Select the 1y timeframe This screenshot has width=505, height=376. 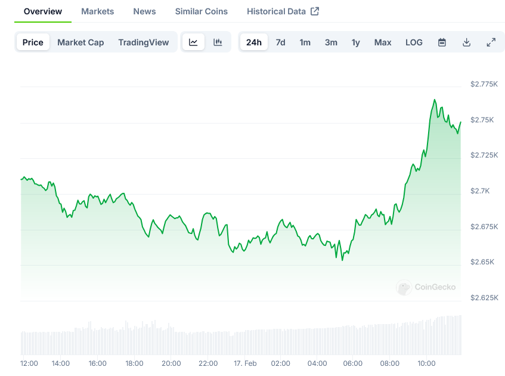click(355, 42)
